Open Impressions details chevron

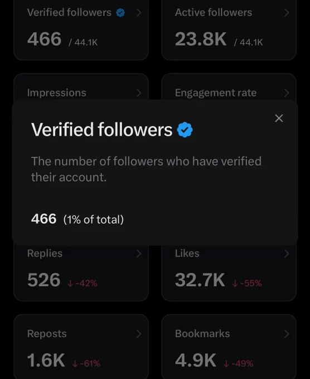click(x=139, y=93)
